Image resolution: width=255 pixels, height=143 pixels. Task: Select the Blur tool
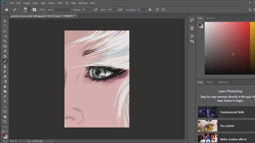5,87
